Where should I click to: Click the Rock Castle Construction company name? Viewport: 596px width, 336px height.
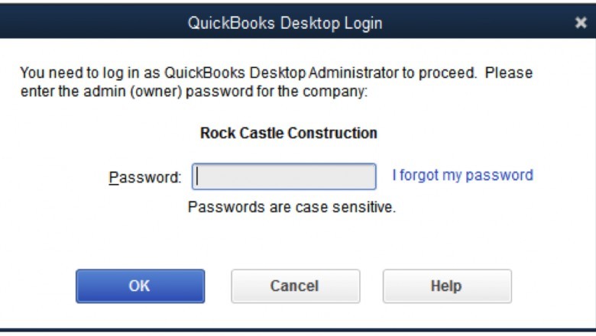coord(288,133)
